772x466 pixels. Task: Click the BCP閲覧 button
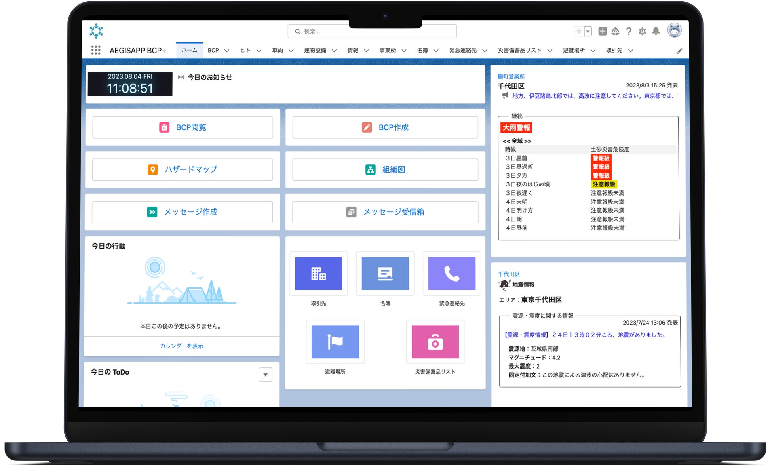pyautogui.click(x=183, y=127)
